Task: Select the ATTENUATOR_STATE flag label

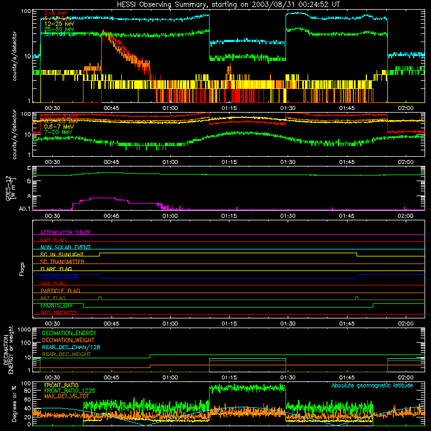Action: pyautogui.click(x=65, y=233)
